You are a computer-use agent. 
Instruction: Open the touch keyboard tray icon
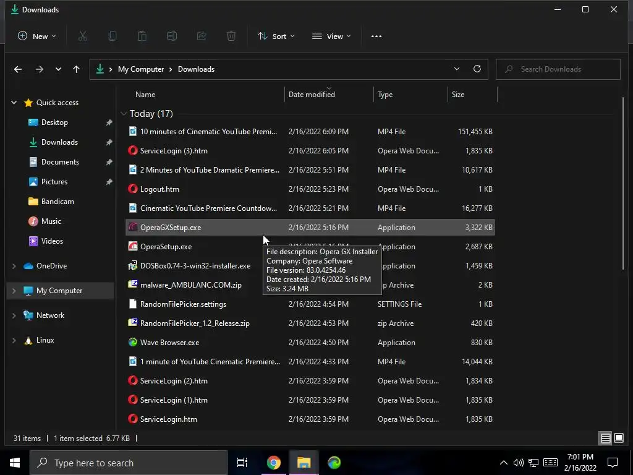[x=550, y=463]
